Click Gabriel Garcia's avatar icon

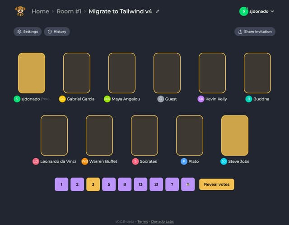pos(62,99)
